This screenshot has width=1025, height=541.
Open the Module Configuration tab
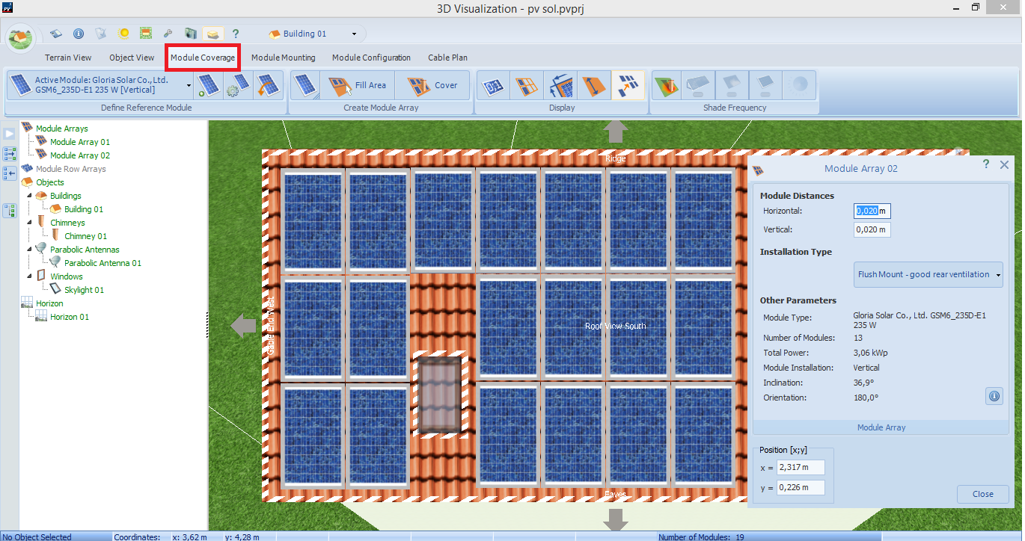click(371, 58)
